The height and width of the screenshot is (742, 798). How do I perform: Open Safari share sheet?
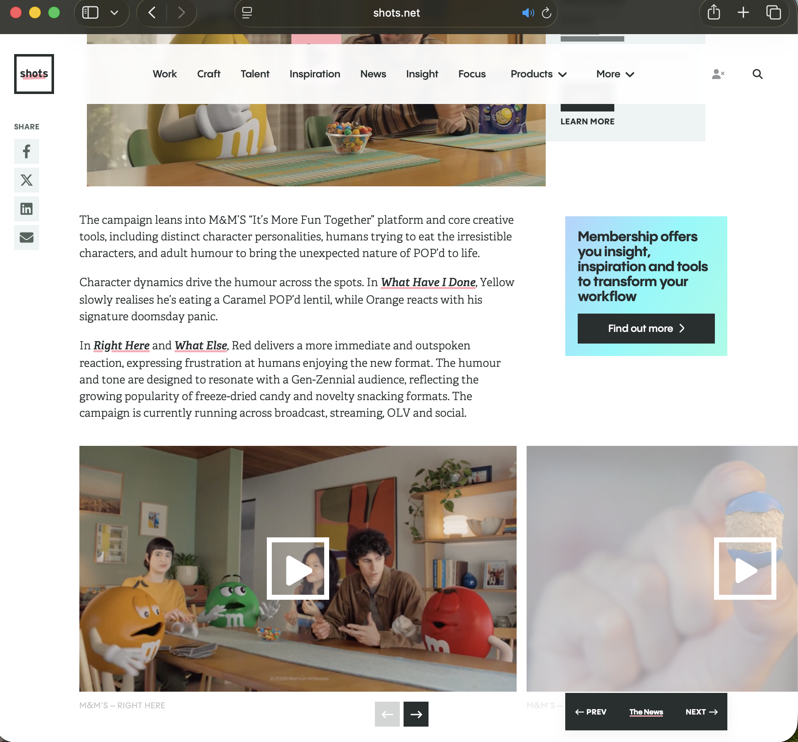(714, 12)
